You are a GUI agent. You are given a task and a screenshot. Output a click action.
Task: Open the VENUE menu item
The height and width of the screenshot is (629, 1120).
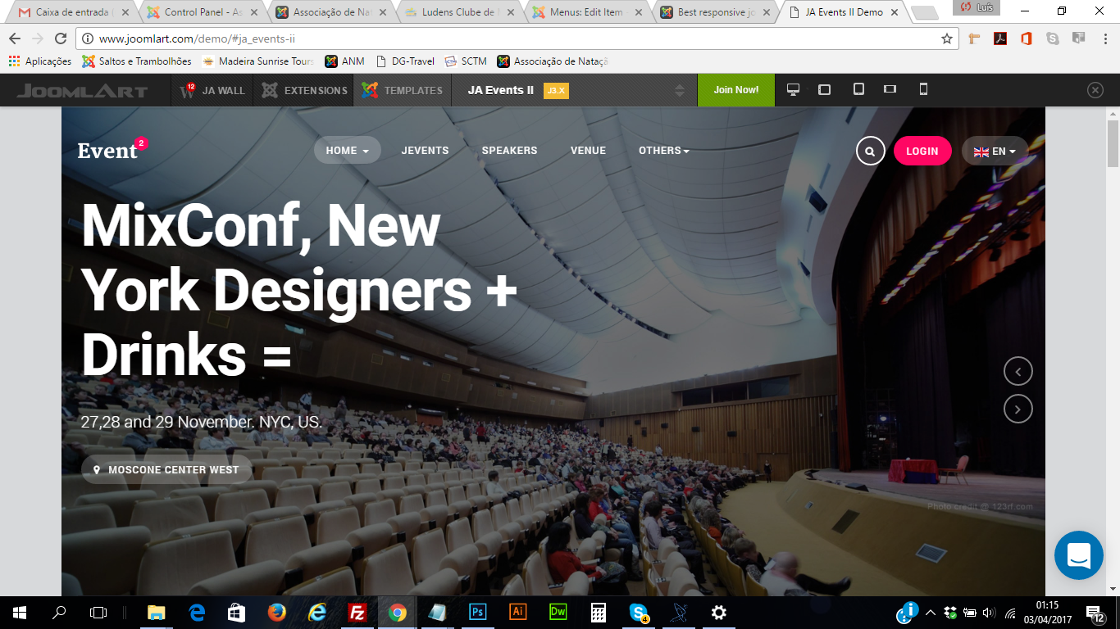(588, 151)
